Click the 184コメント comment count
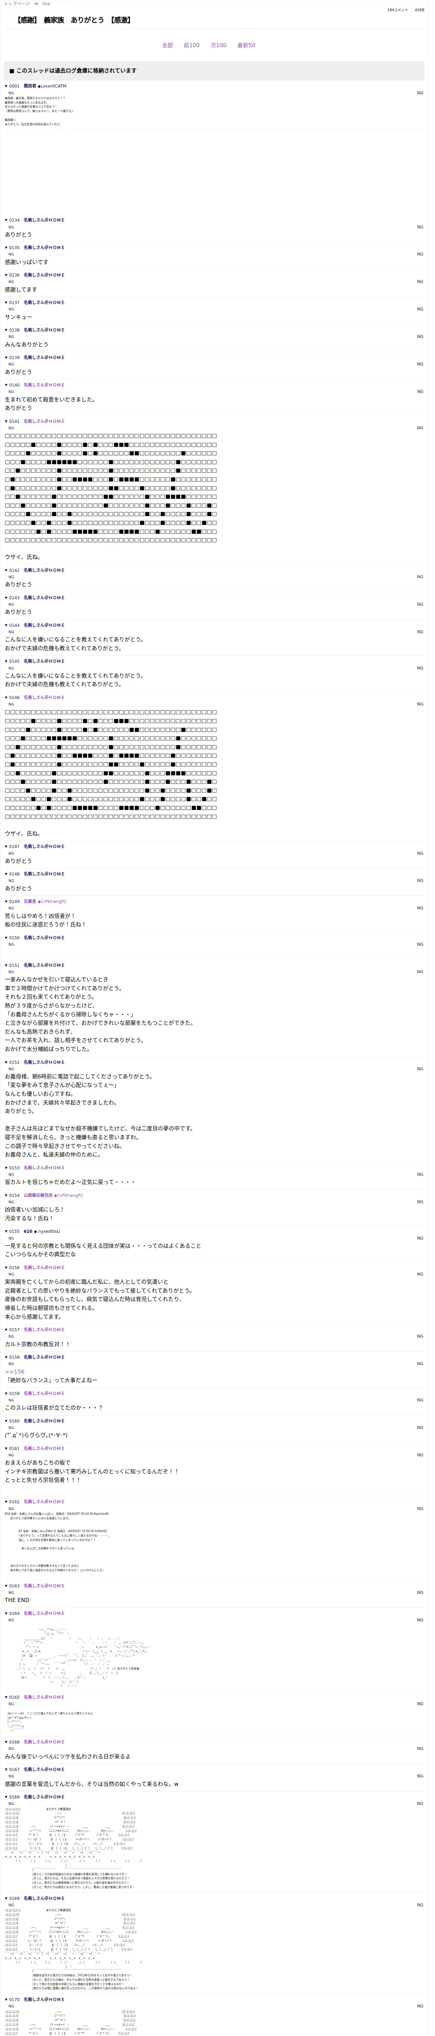Screen dimensions: 435x2036 (398, 10)
